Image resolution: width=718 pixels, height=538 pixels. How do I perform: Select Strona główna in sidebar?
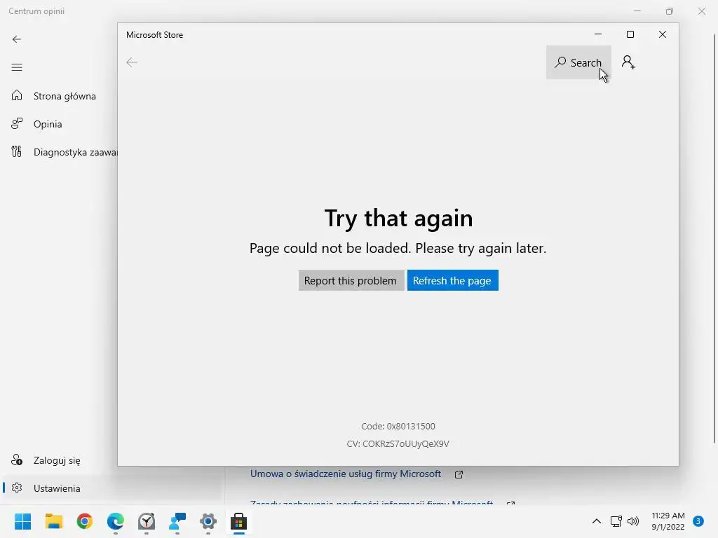[x=60, y=96]
